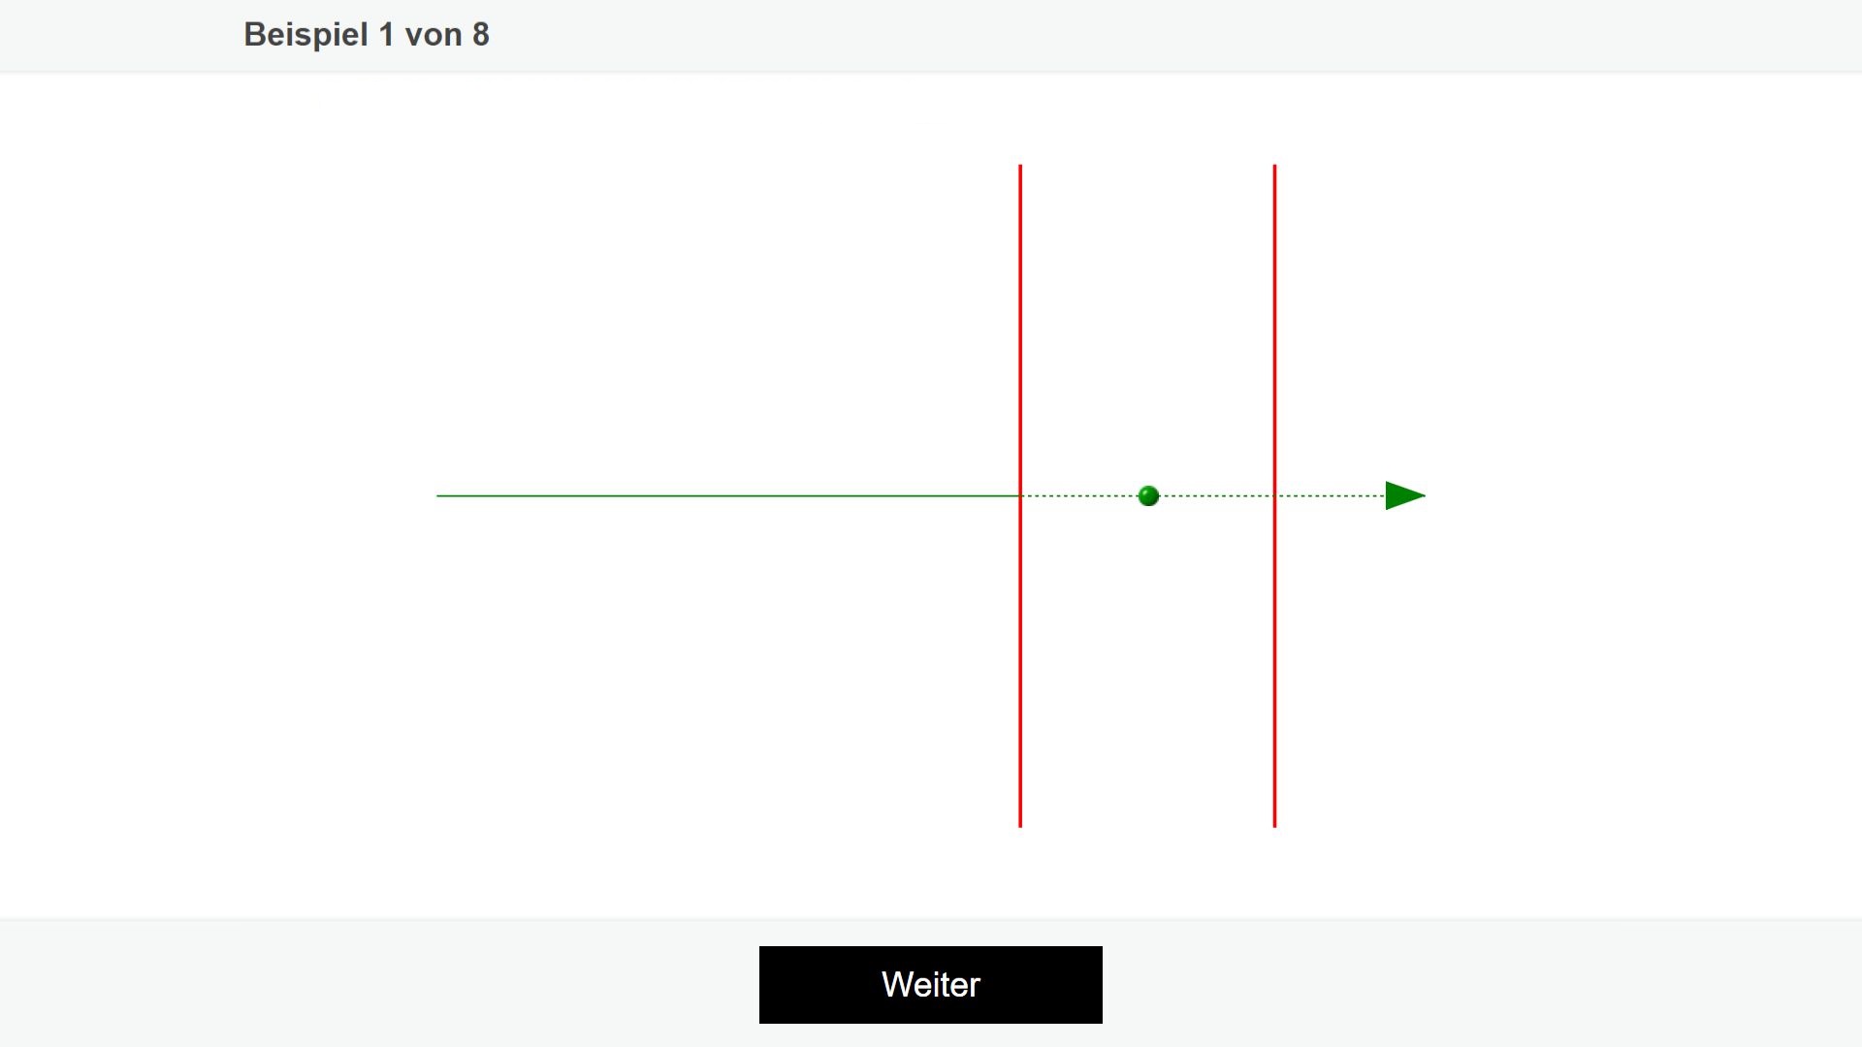
Task: Click the solid green horizontal line
Action: (727, 495)
